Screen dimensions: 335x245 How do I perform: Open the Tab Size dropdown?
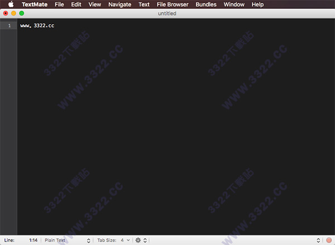coord(113,241)
